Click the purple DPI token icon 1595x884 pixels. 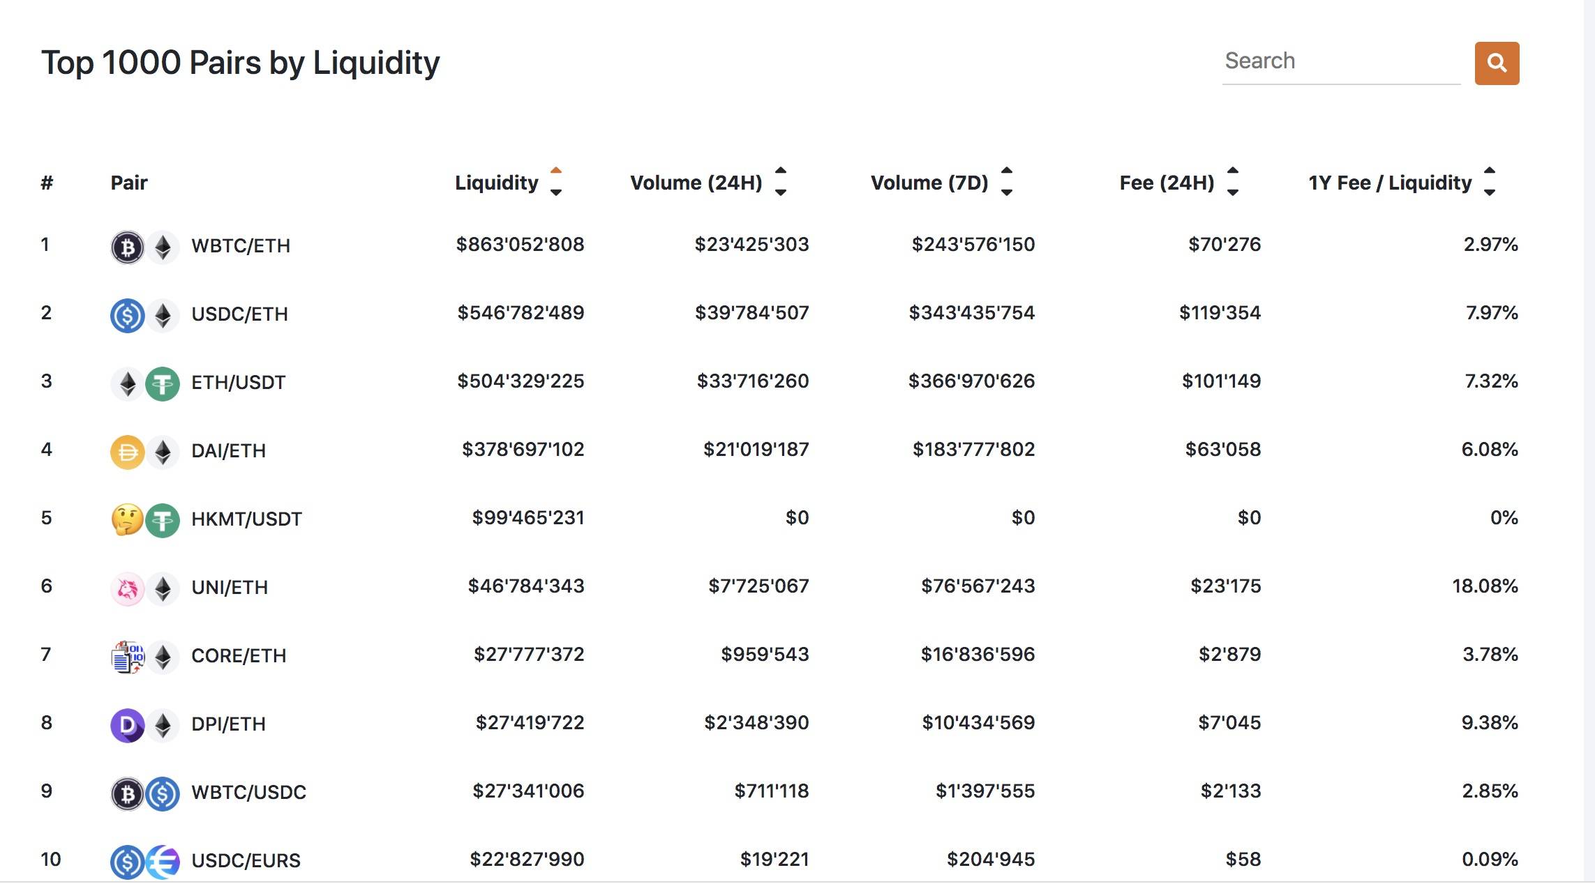(128, 725)
